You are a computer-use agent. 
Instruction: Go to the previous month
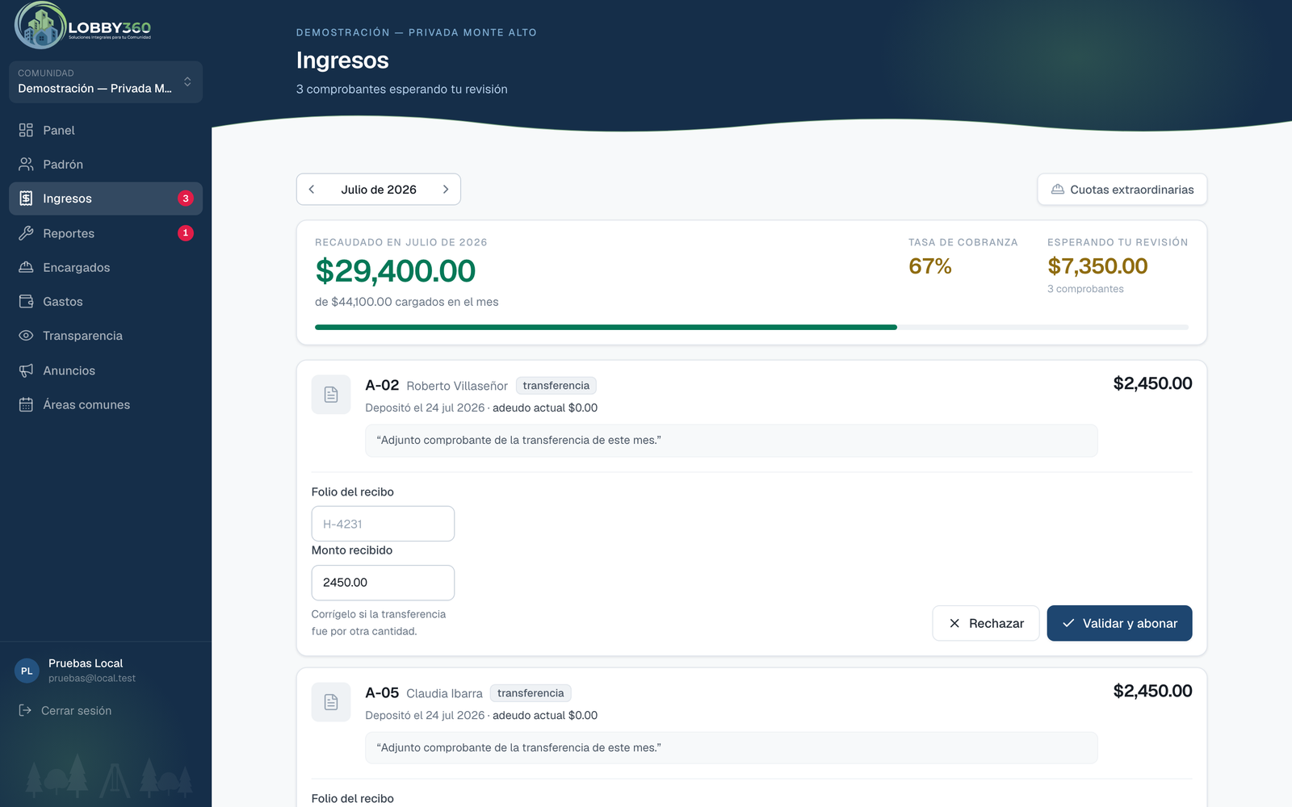[312, 190]
